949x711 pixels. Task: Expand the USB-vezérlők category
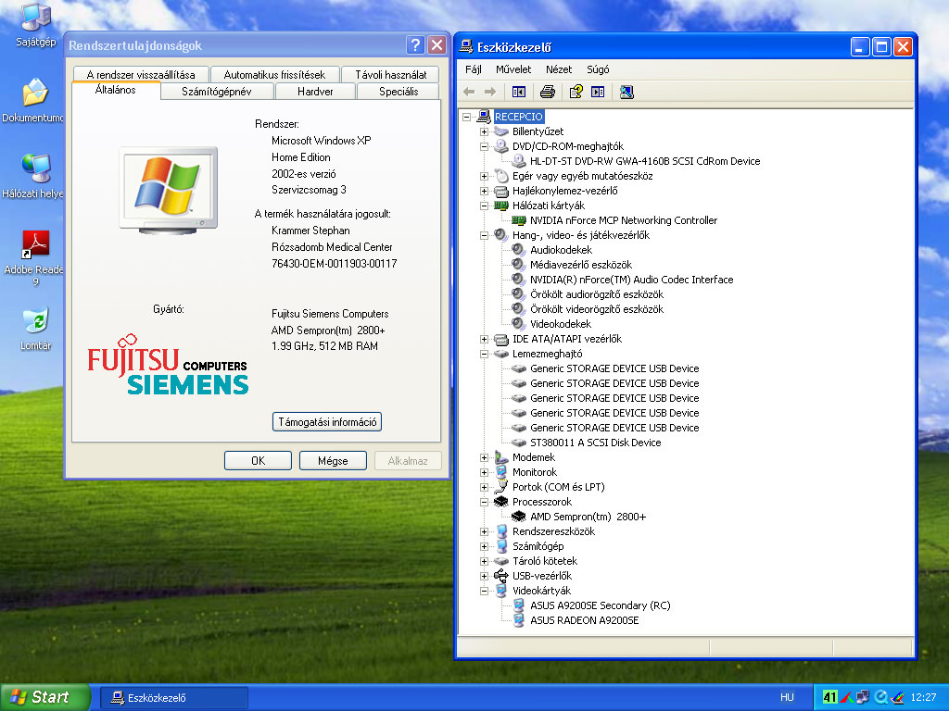pyautogui.click(x=484, y=576)
